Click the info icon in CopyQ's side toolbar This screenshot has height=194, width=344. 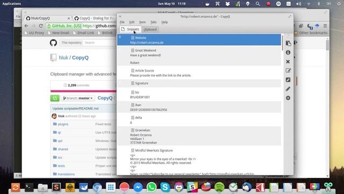point(288,53)
